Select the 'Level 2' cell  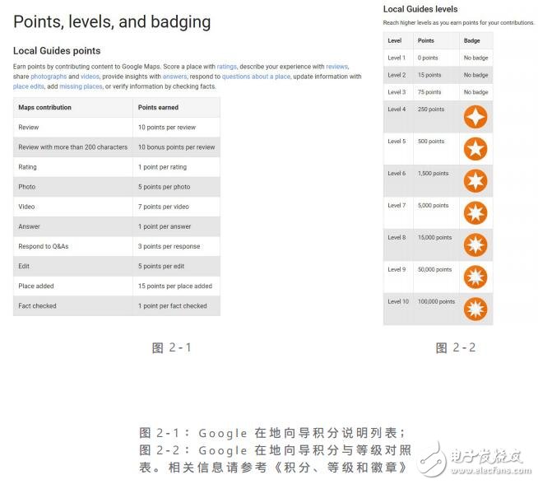coord(397,75)
